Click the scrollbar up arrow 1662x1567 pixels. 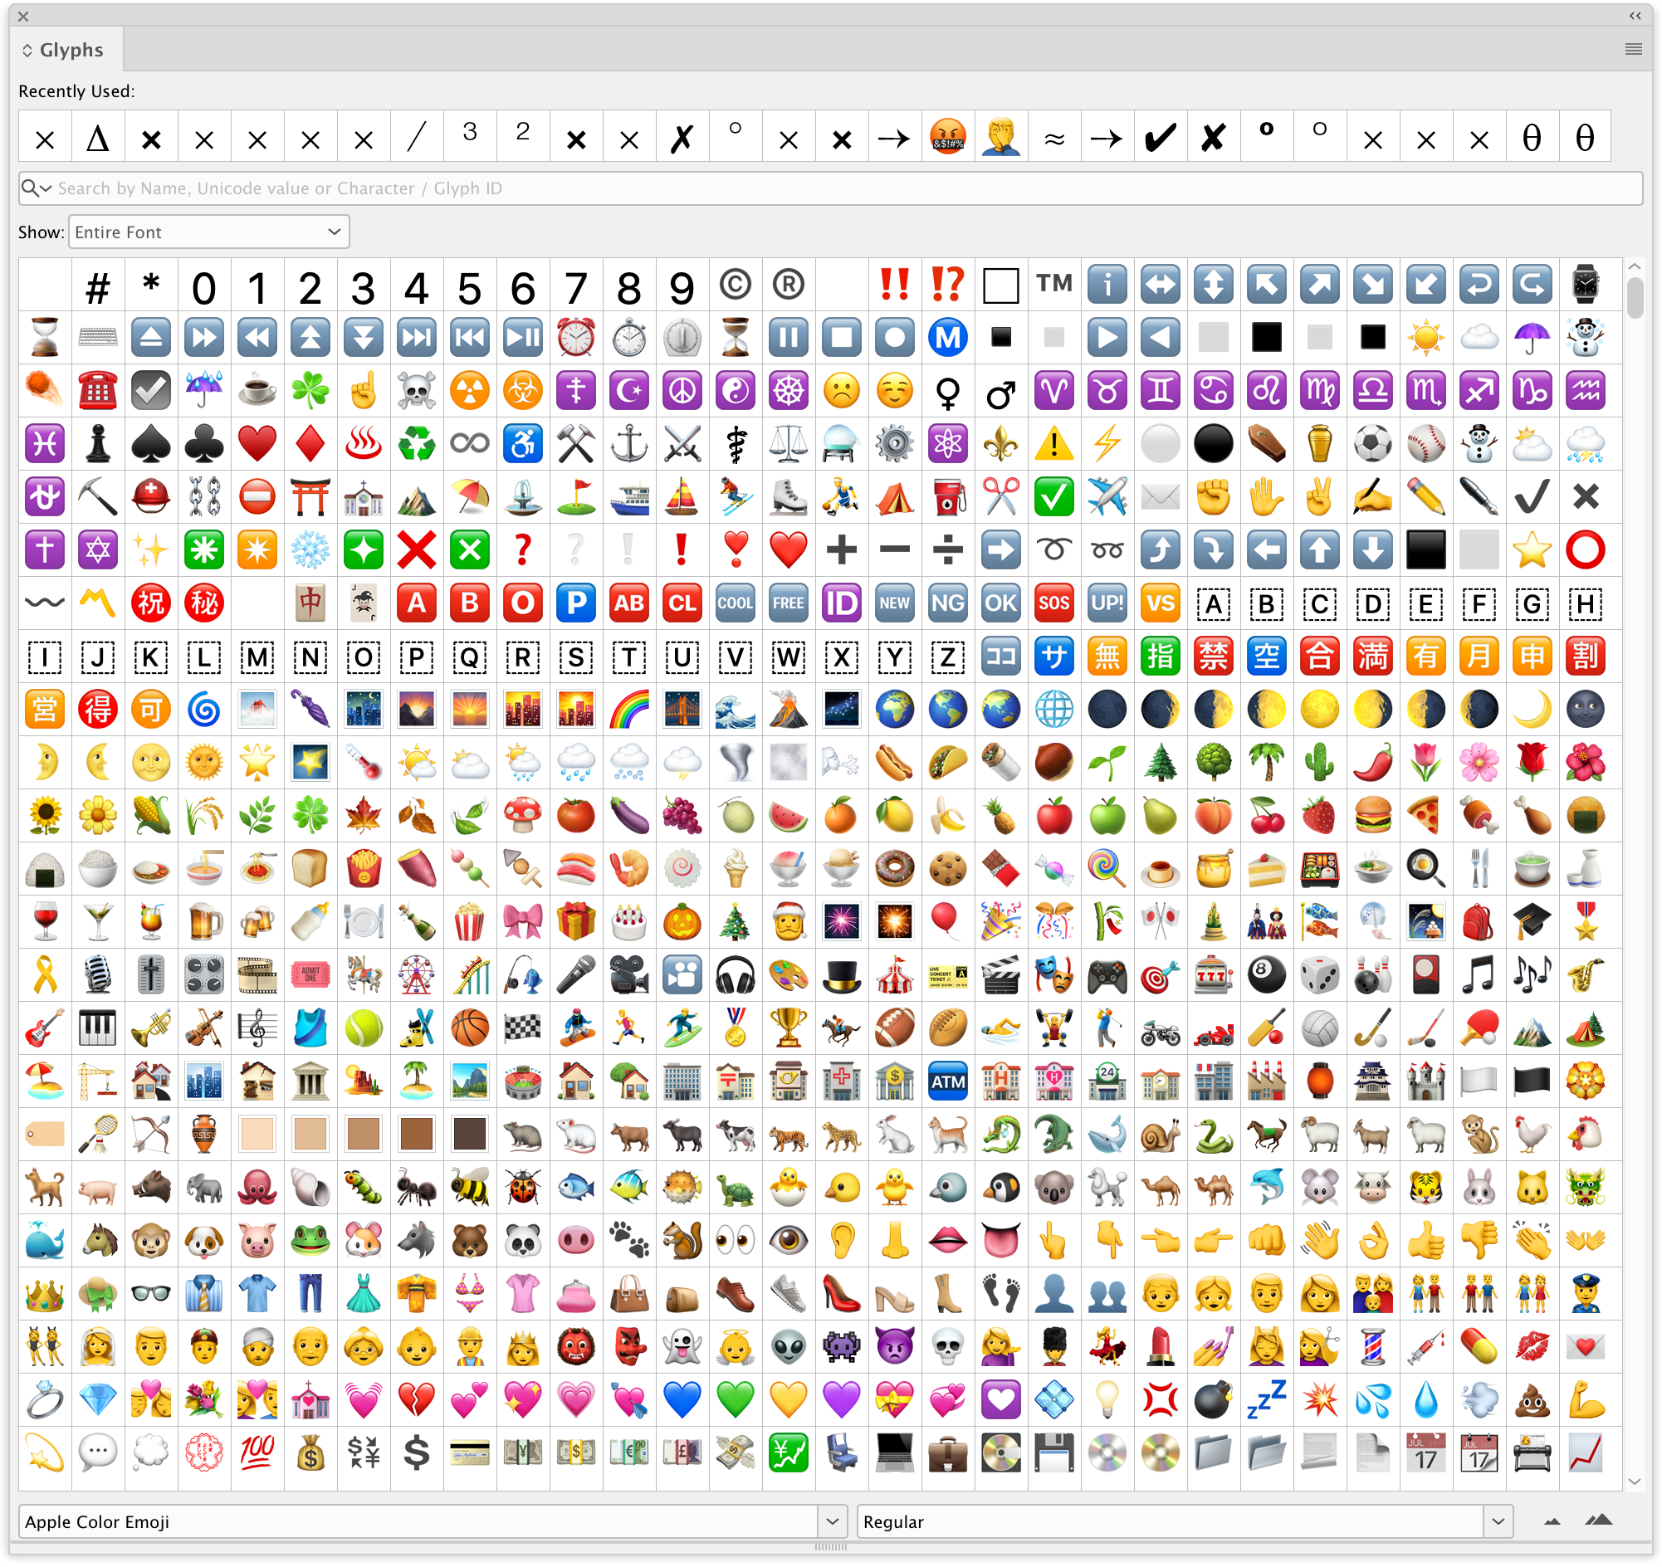1635,266
